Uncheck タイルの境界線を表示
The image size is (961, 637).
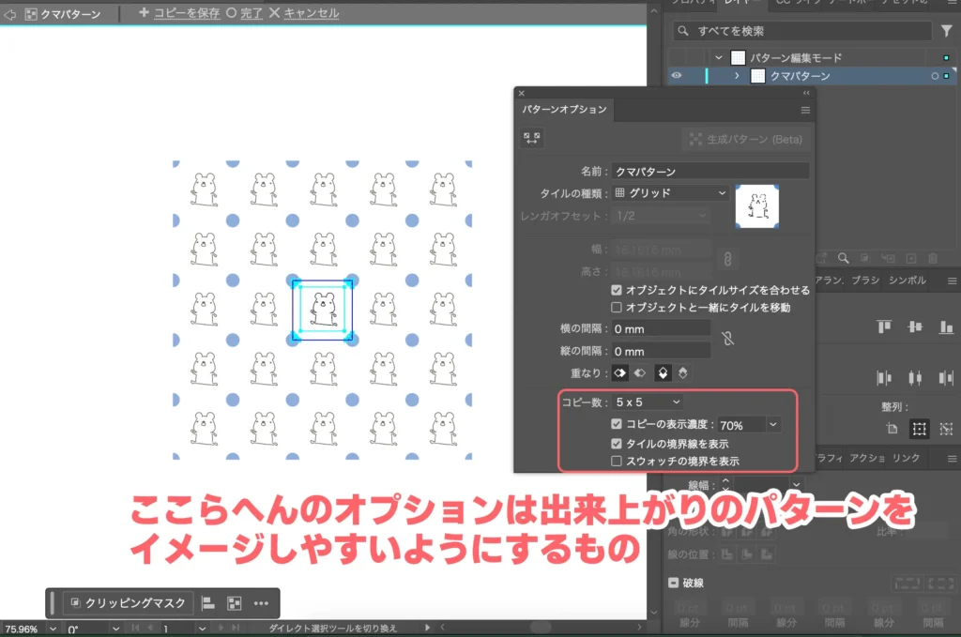pos(616,442)
